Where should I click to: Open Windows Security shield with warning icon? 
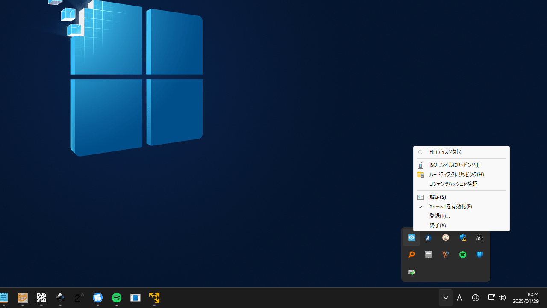(x=463, y=237)
